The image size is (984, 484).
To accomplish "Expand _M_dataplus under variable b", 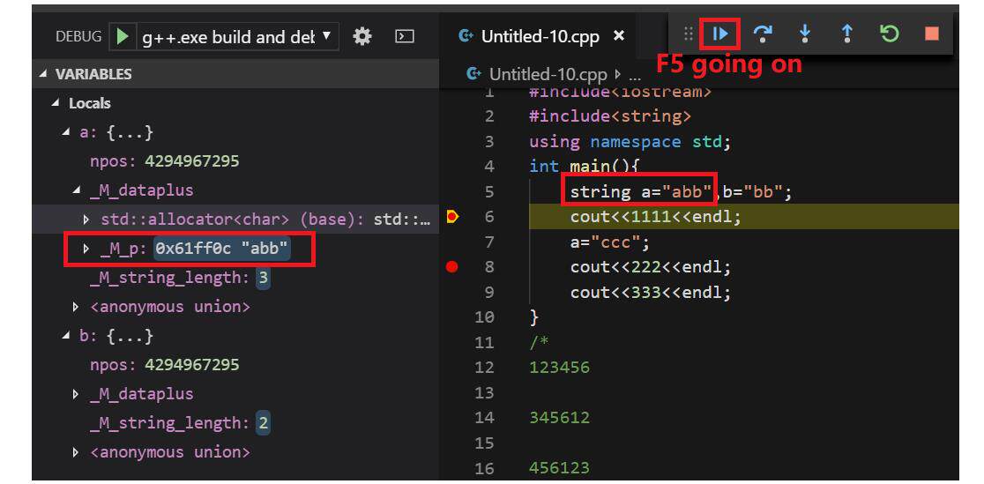I will (x=76, y=393).
